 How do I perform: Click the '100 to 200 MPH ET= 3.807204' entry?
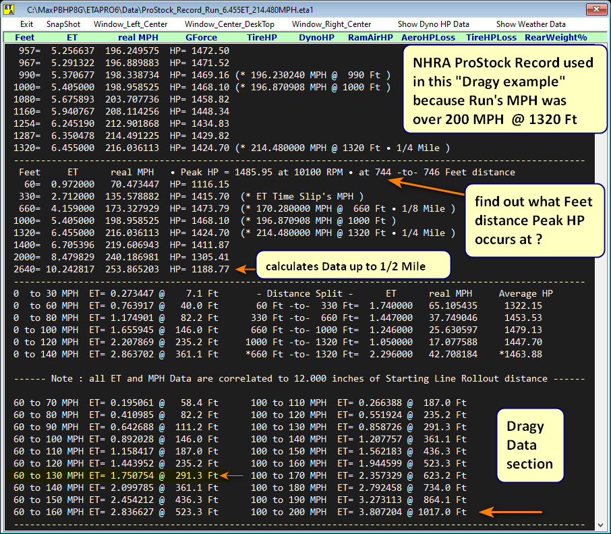[359, 512]
